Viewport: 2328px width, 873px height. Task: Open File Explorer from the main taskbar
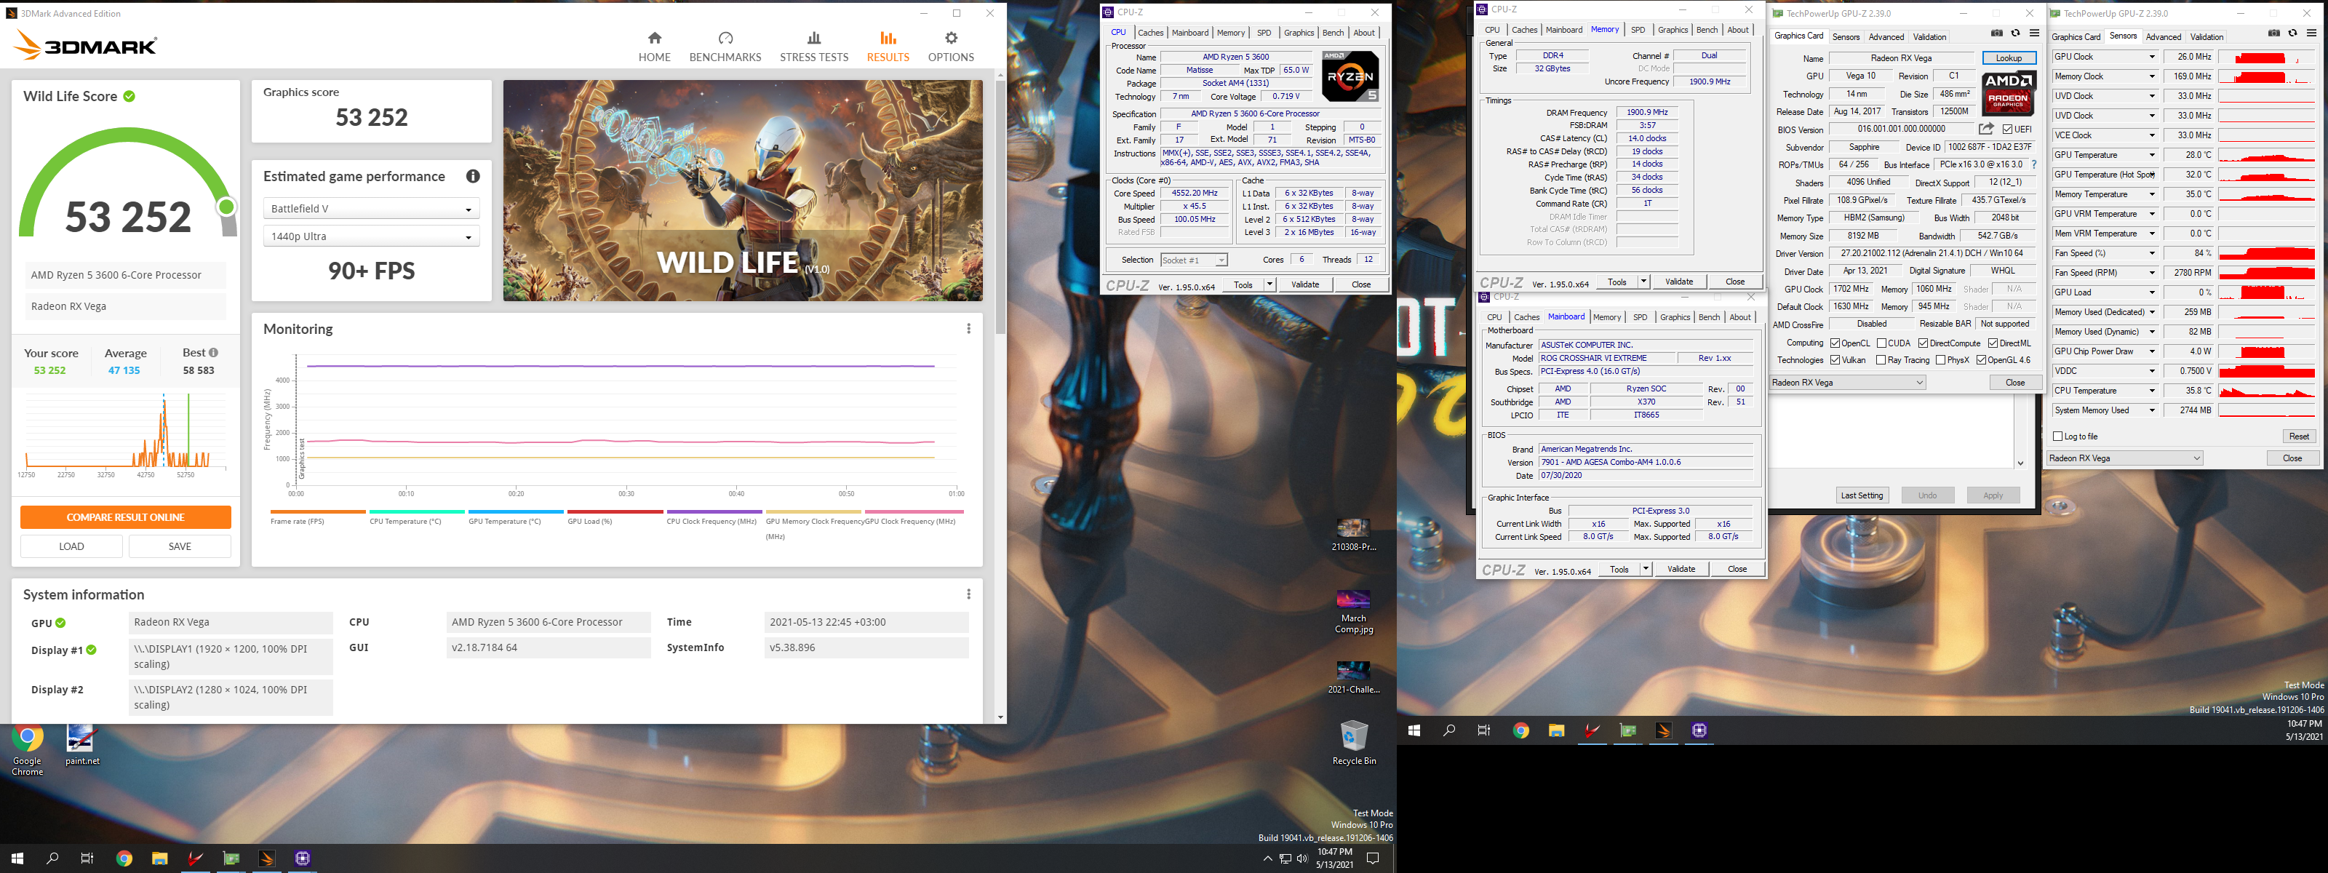pyautogui.click(x=160, y=858)
